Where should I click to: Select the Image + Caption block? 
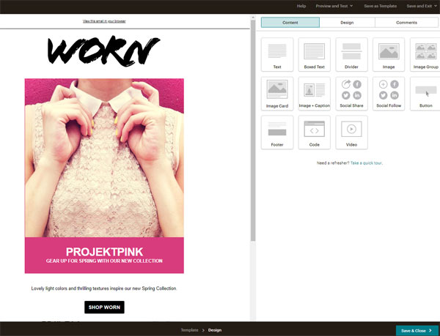click(315, 93)
